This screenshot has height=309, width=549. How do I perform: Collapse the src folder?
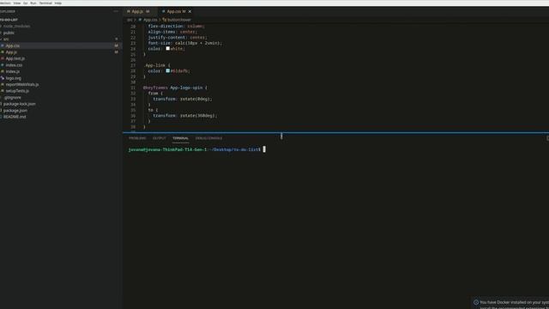[6, 39]
